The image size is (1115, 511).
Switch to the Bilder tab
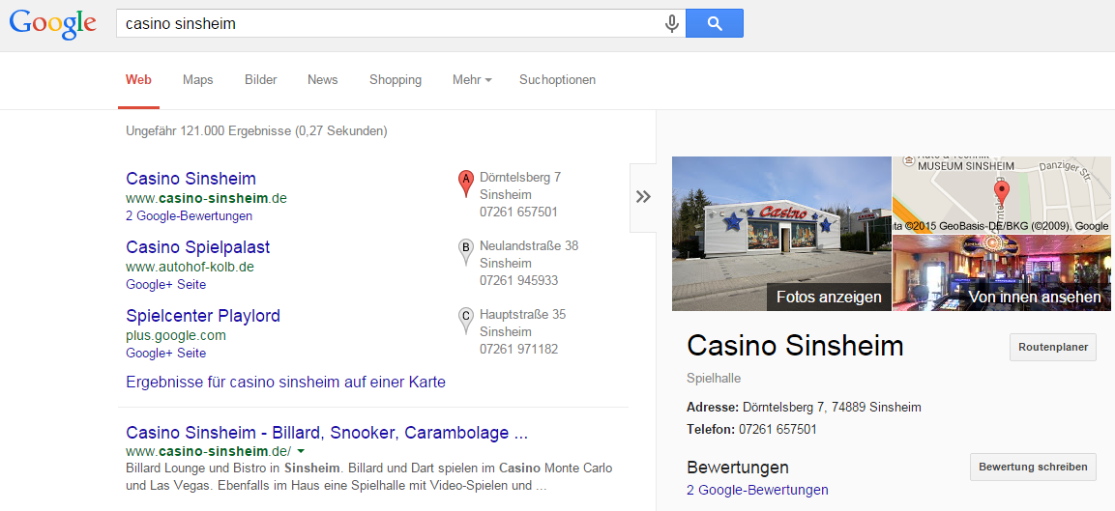pos(261,79)
